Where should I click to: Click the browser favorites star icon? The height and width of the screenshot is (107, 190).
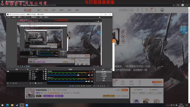point(178,5)
